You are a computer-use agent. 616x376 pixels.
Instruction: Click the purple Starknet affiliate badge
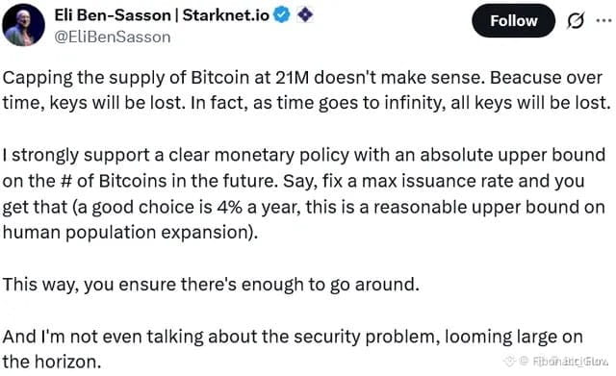point(305,15)
